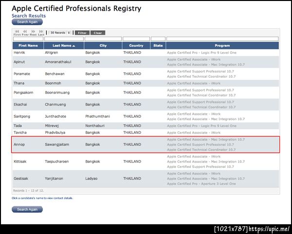The height and width of the screenshot is (234, 292).
Task: Open candidate Tavicha's contact details
Action: tap(20, 133)
